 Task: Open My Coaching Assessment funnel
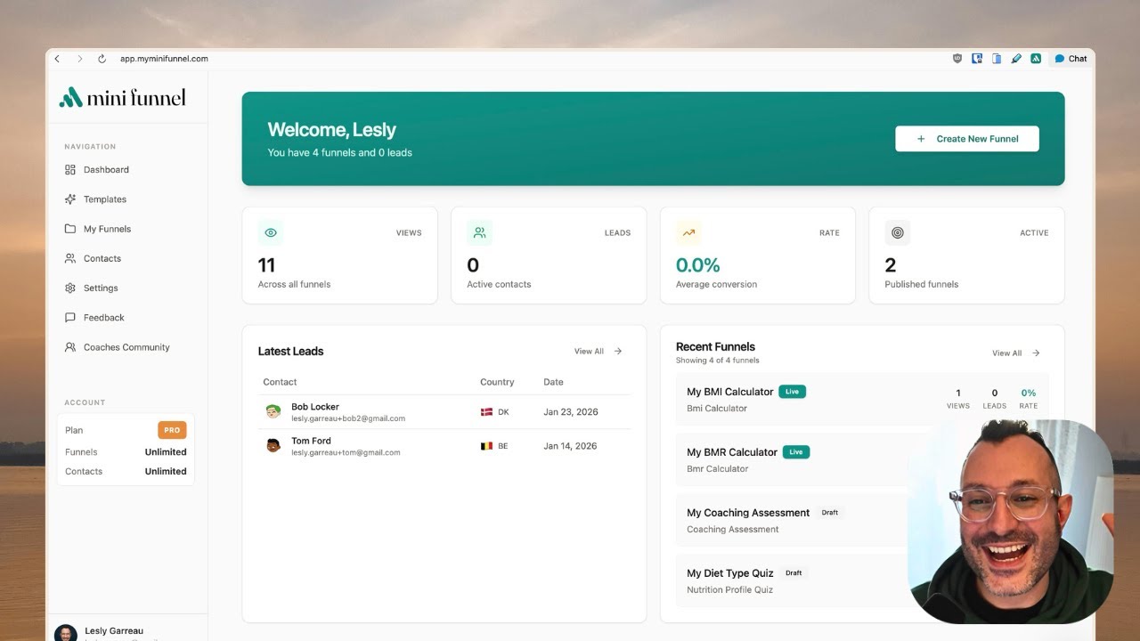pyautogui.click(x=862, y=521)
